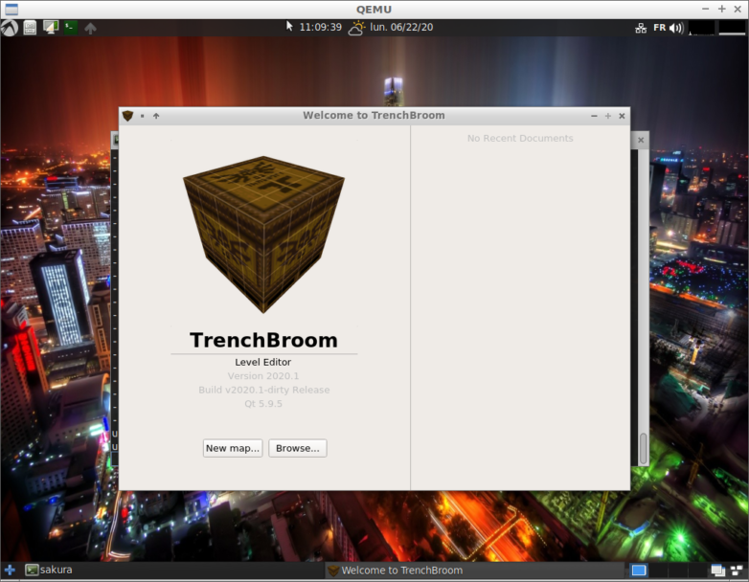Click the TrenchBroom crate cube logo image
The width and height of the screenshot is (749, 582).
pos(263,234)
